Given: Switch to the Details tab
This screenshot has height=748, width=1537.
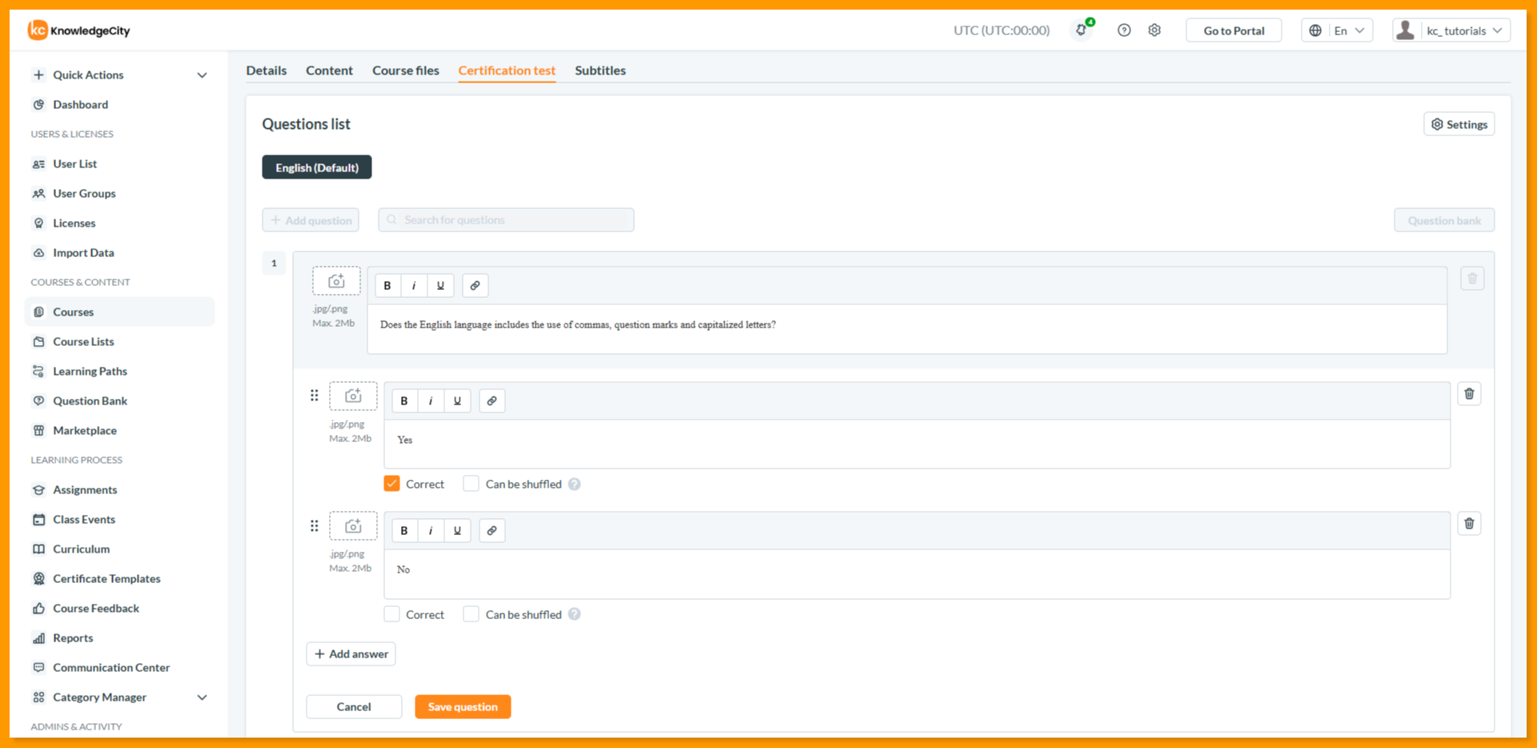Looking at the screenshot, I should point(267,70).
